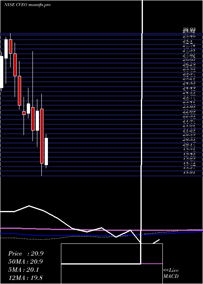The width and height of the screenshot is (203, 284).
Task: Click the '<<Live MACD' label
Action: 171,273
